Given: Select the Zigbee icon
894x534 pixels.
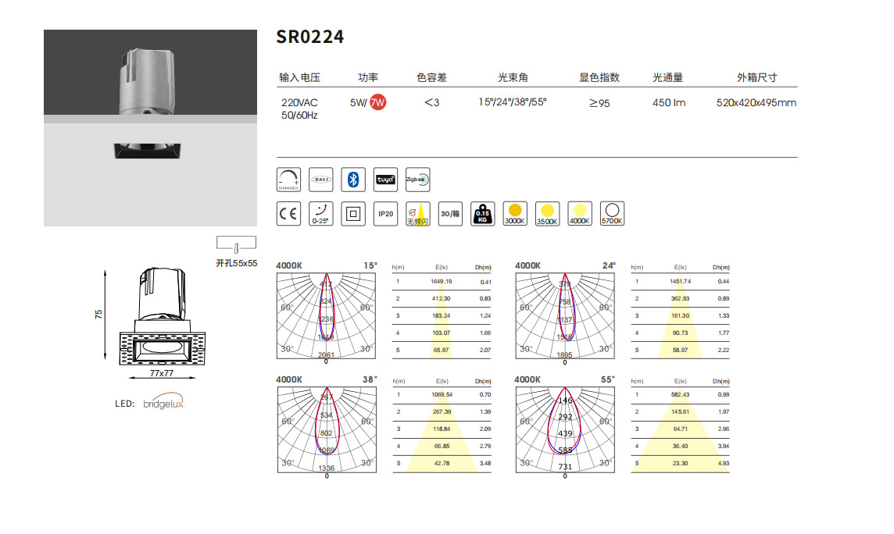Looking at the screenshot, I should pos(417,180).
